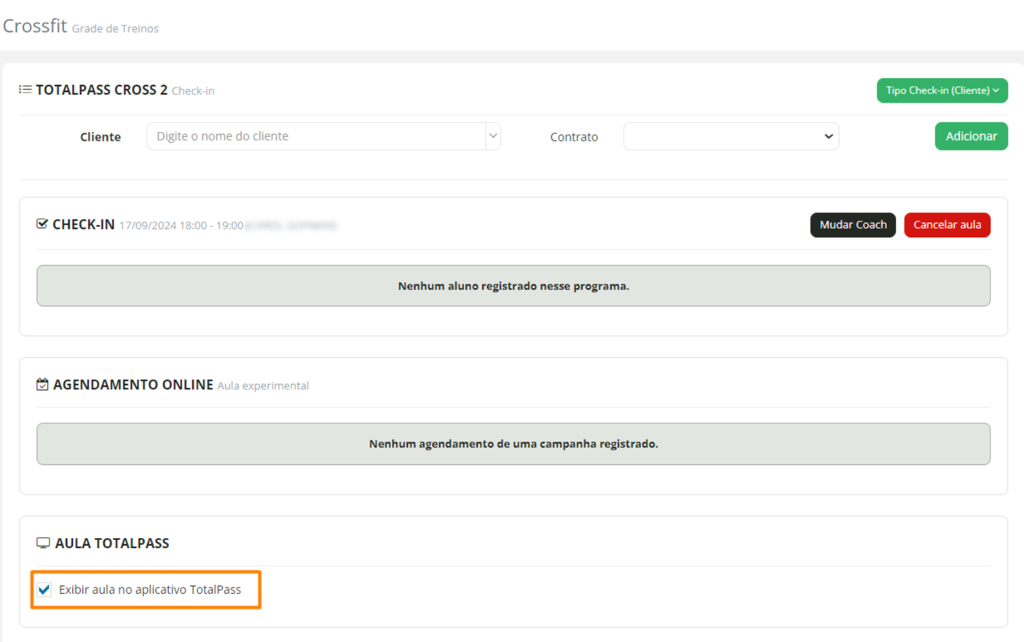Click the TOTALPASS CROSS 2 heading

tap(102, 90)
